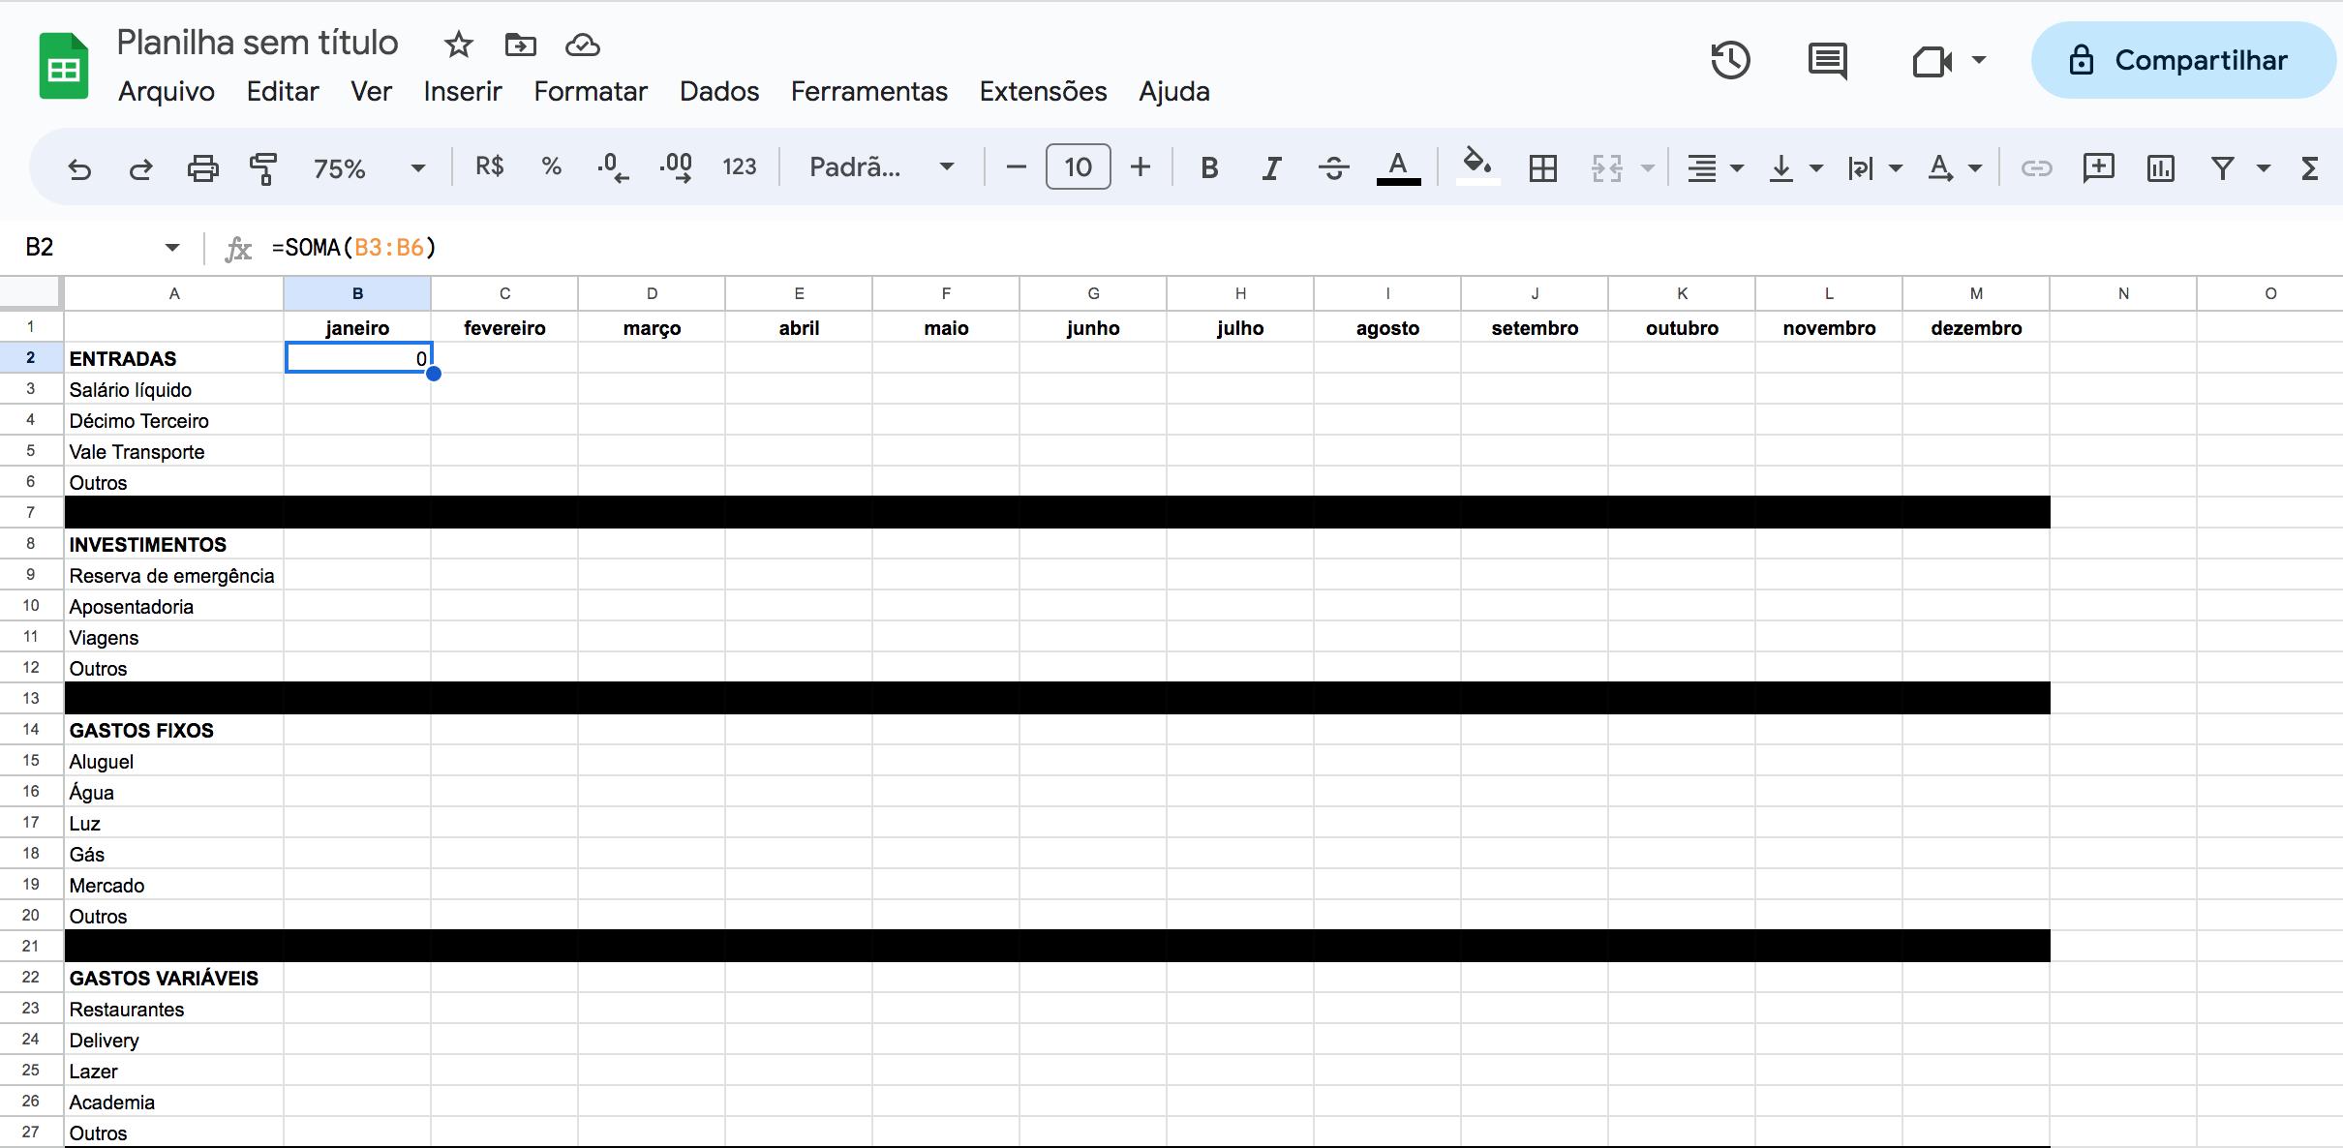
Task: Star the spreadsheet document
Action: point(458,45)
